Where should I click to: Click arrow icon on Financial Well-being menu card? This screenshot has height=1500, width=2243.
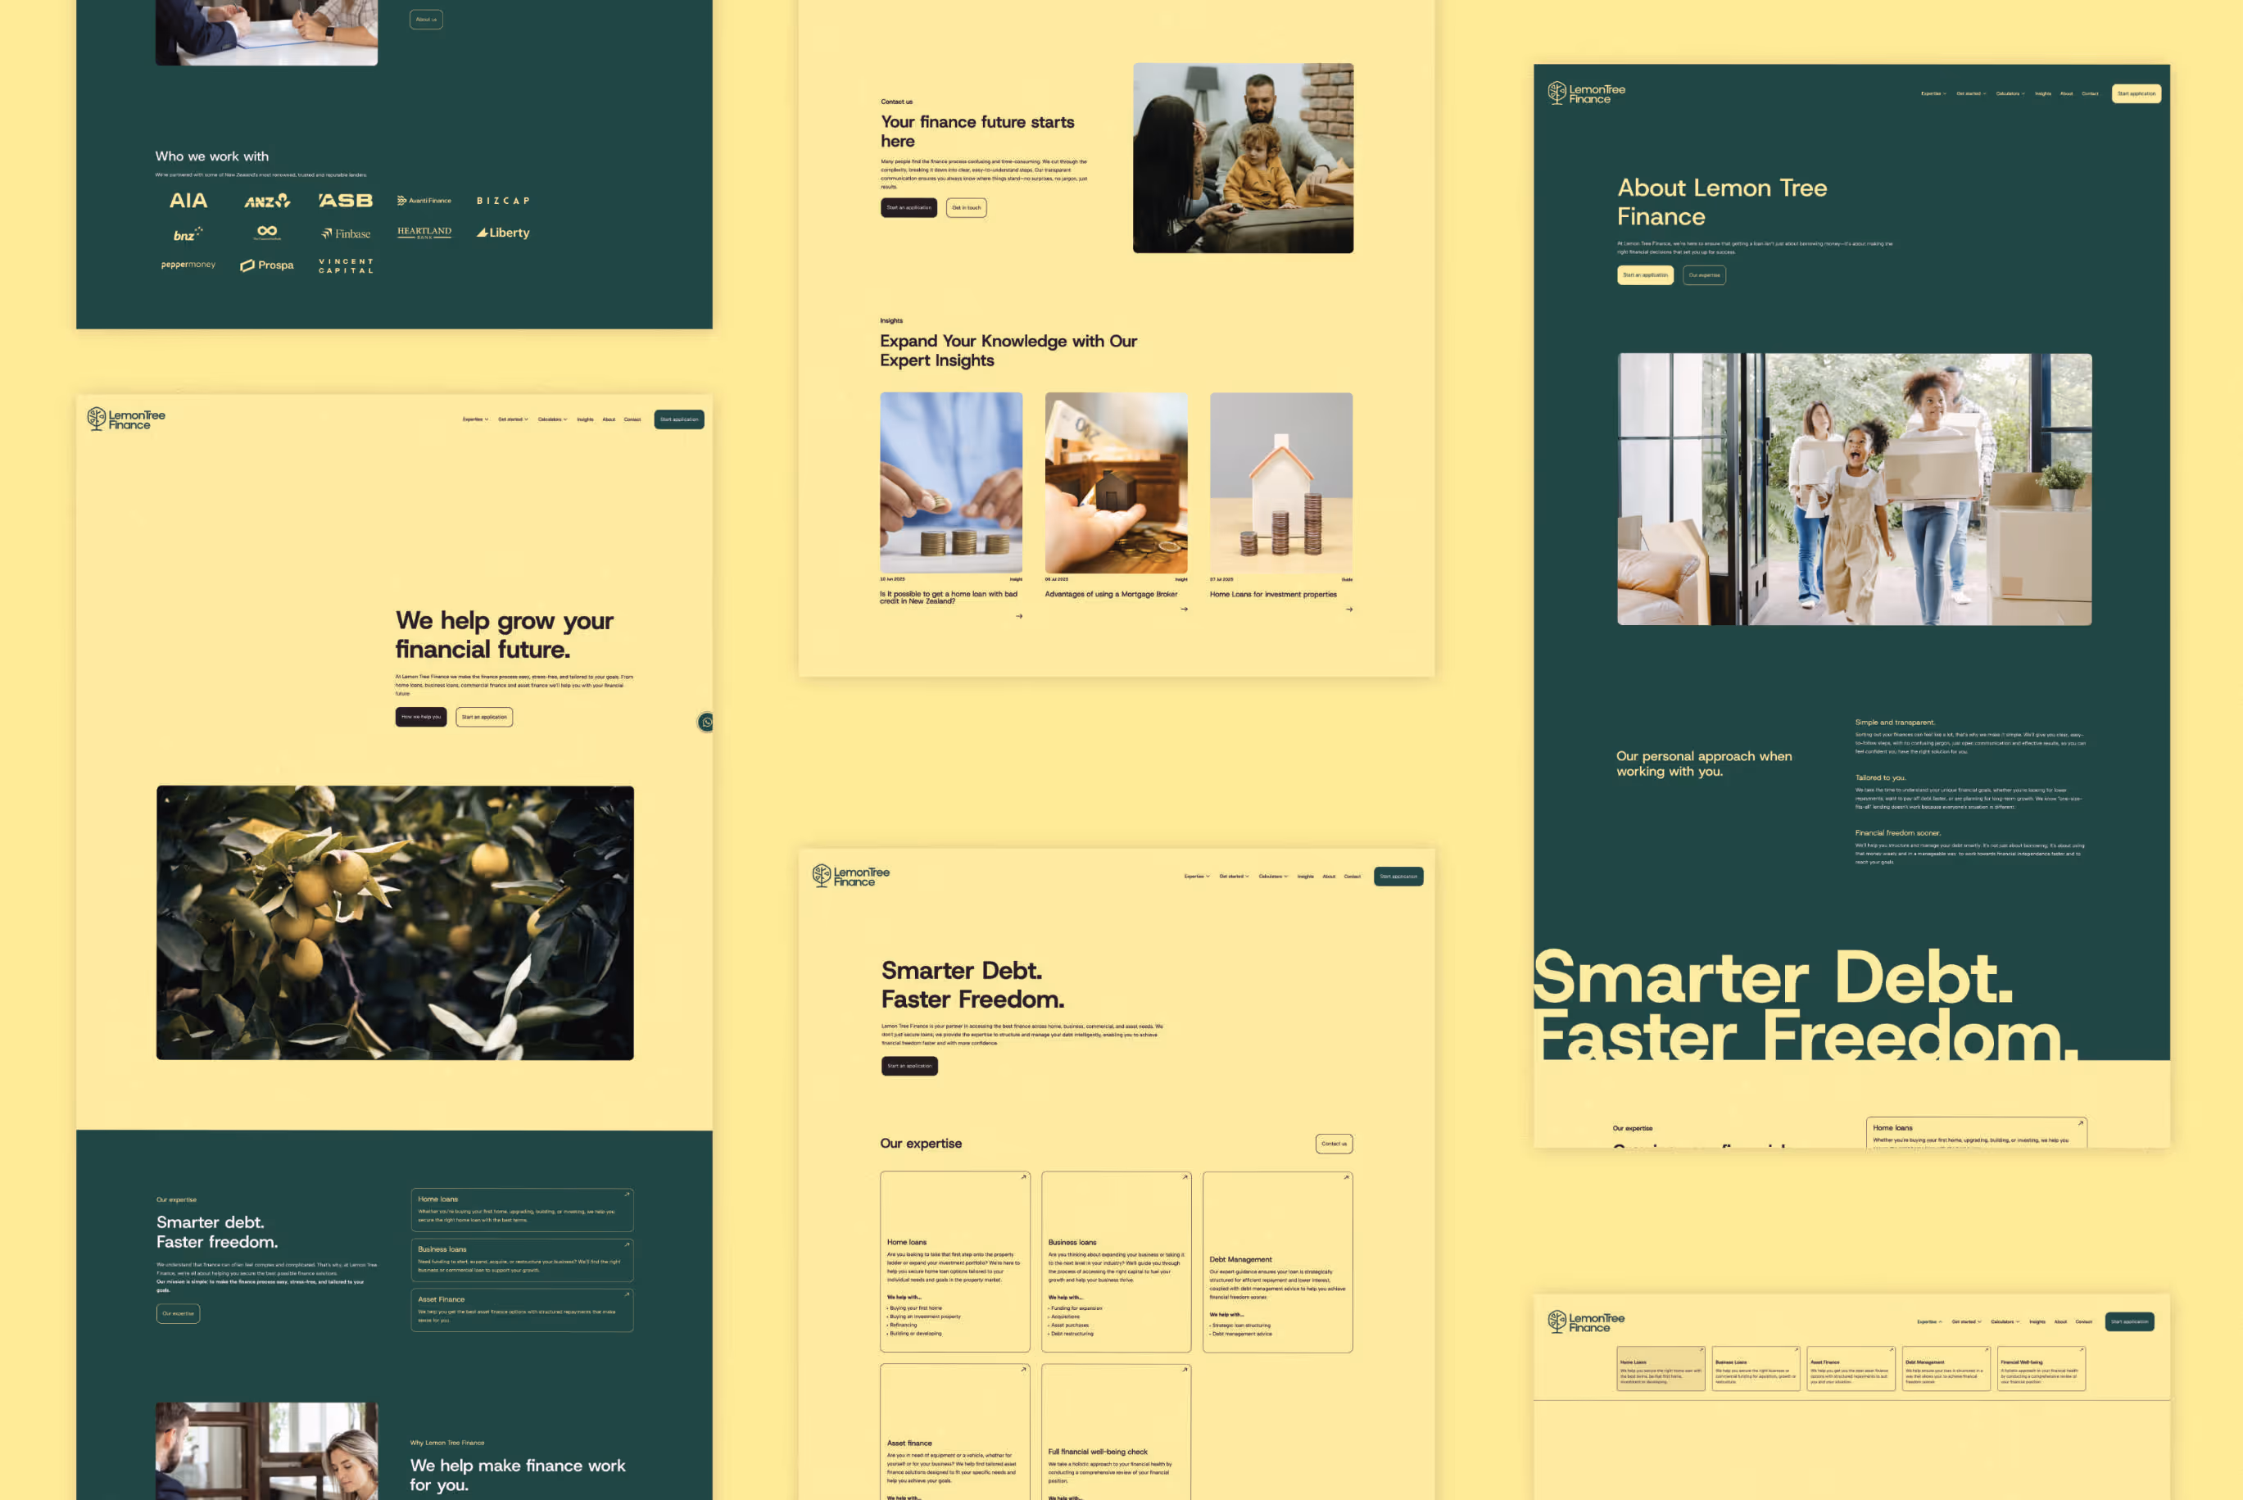pos(2081,1351)
